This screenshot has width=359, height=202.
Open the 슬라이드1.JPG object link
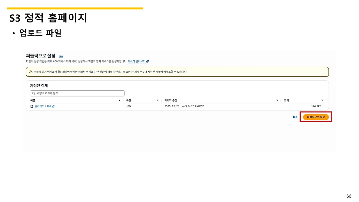click(42, 106)
